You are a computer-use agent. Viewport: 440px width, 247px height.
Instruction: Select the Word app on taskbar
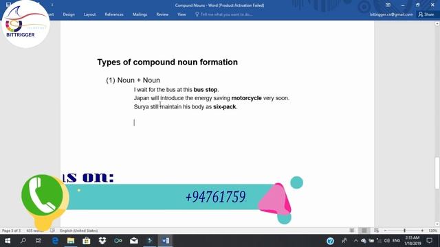pyautogui.click(x=166, y=241)
